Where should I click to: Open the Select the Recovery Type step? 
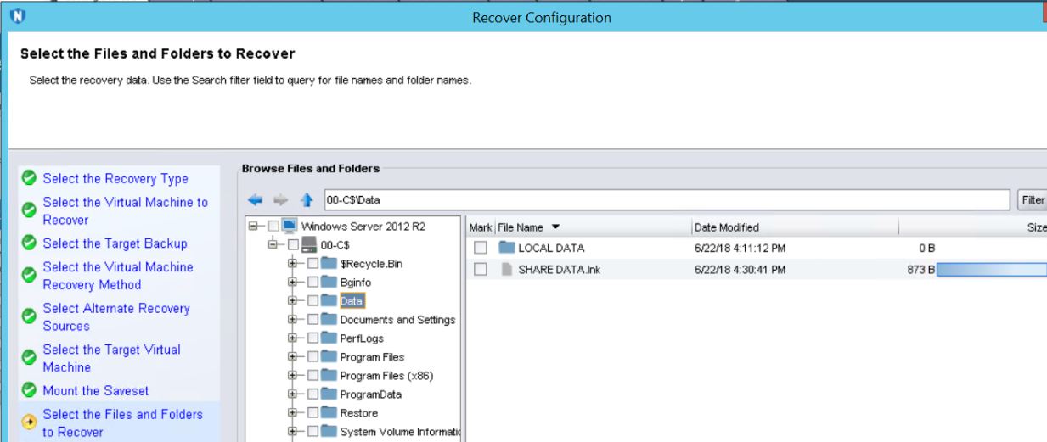[x=115, y=178]
